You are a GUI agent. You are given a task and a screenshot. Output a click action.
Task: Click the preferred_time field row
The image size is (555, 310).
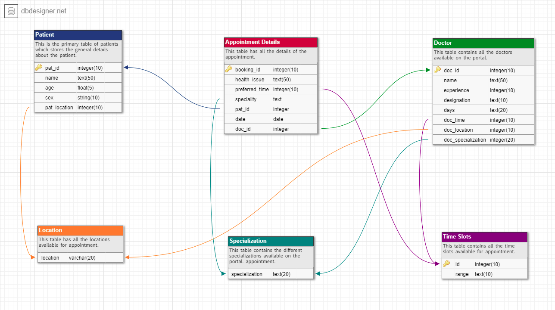point(271,89)
